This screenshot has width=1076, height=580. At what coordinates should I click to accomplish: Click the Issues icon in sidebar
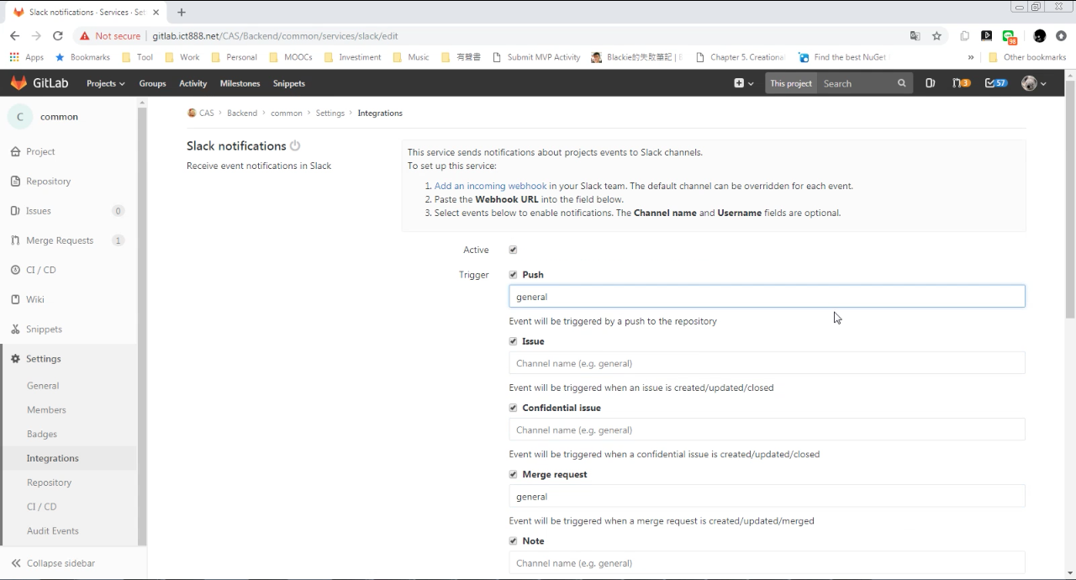pos(15,210)
